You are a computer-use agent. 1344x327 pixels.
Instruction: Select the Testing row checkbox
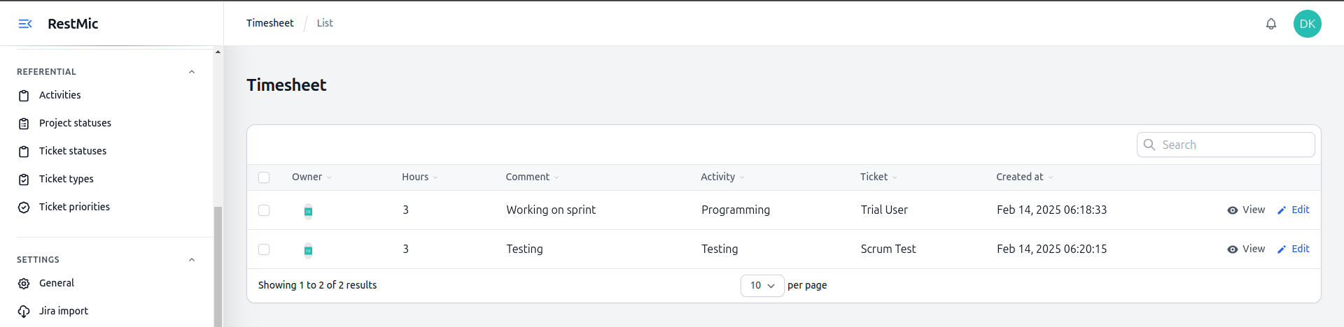pyautogui.click(x=264, y=249)
